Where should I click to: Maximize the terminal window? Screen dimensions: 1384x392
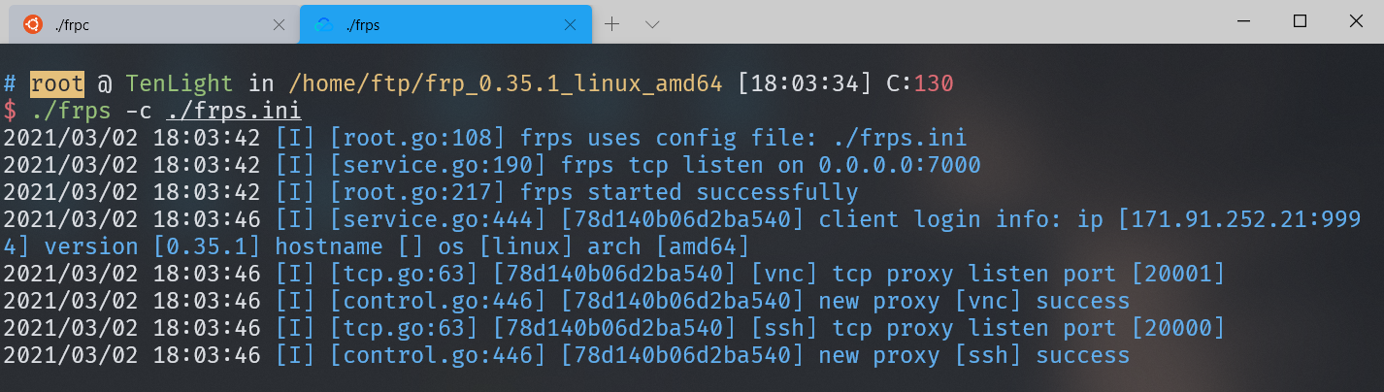click(x=1300, y=20)
